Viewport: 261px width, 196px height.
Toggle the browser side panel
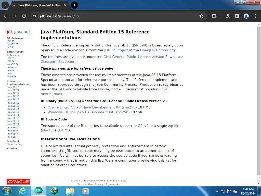[x=237, y=16]
